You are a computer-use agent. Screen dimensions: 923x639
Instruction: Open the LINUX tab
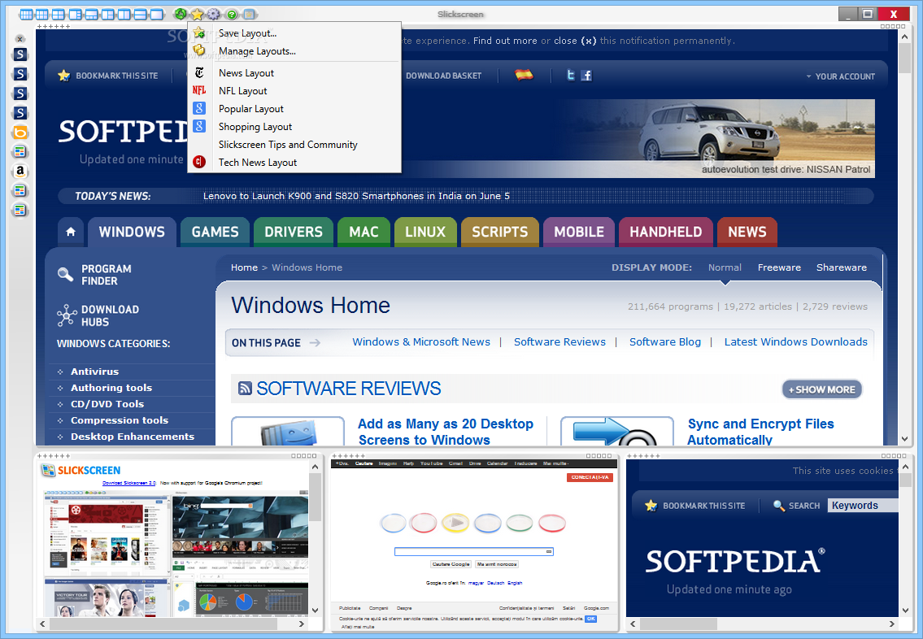(x=425, y=232)
